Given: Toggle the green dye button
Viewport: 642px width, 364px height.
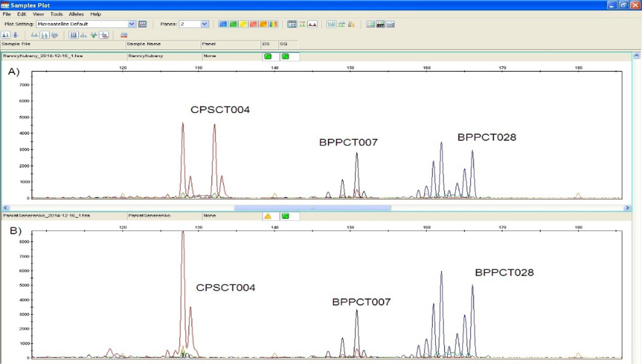Looking at the screenshot, I should (x=233, y=24).
